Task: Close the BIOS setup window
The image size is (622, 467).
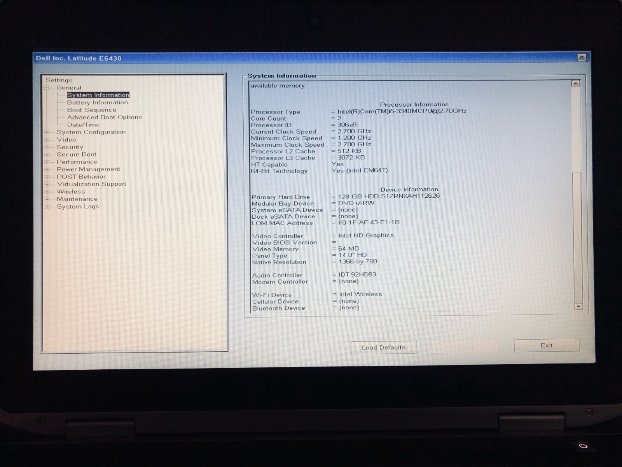Action: click(582, 57)
